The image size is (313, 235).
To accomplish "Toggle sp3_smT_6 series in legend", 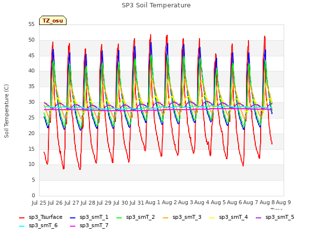I will [x=38, y=225].
